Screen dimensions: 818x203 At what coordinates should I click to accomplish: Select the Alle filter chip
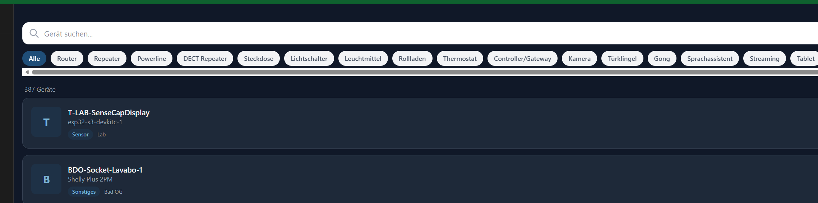click(x=34, y=59)
